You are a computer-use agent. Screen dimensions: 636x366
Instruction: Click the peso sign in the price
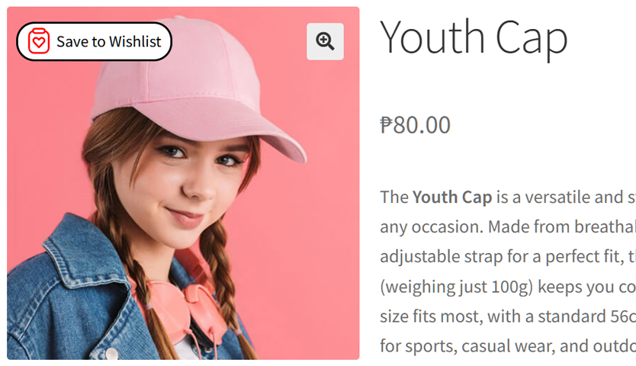[x=387, y=125]
